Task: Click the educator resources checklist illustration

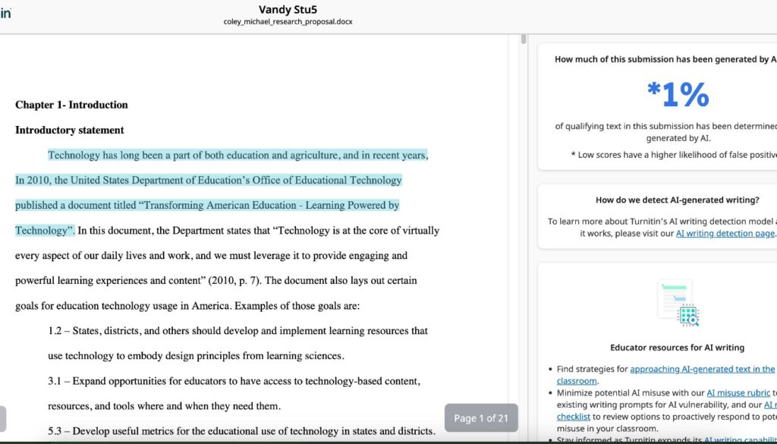Action: [x=678, y=302]
